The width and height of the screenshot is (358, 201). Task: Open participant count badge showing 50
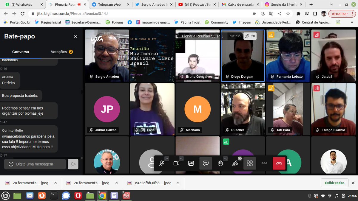coord(250,36)
